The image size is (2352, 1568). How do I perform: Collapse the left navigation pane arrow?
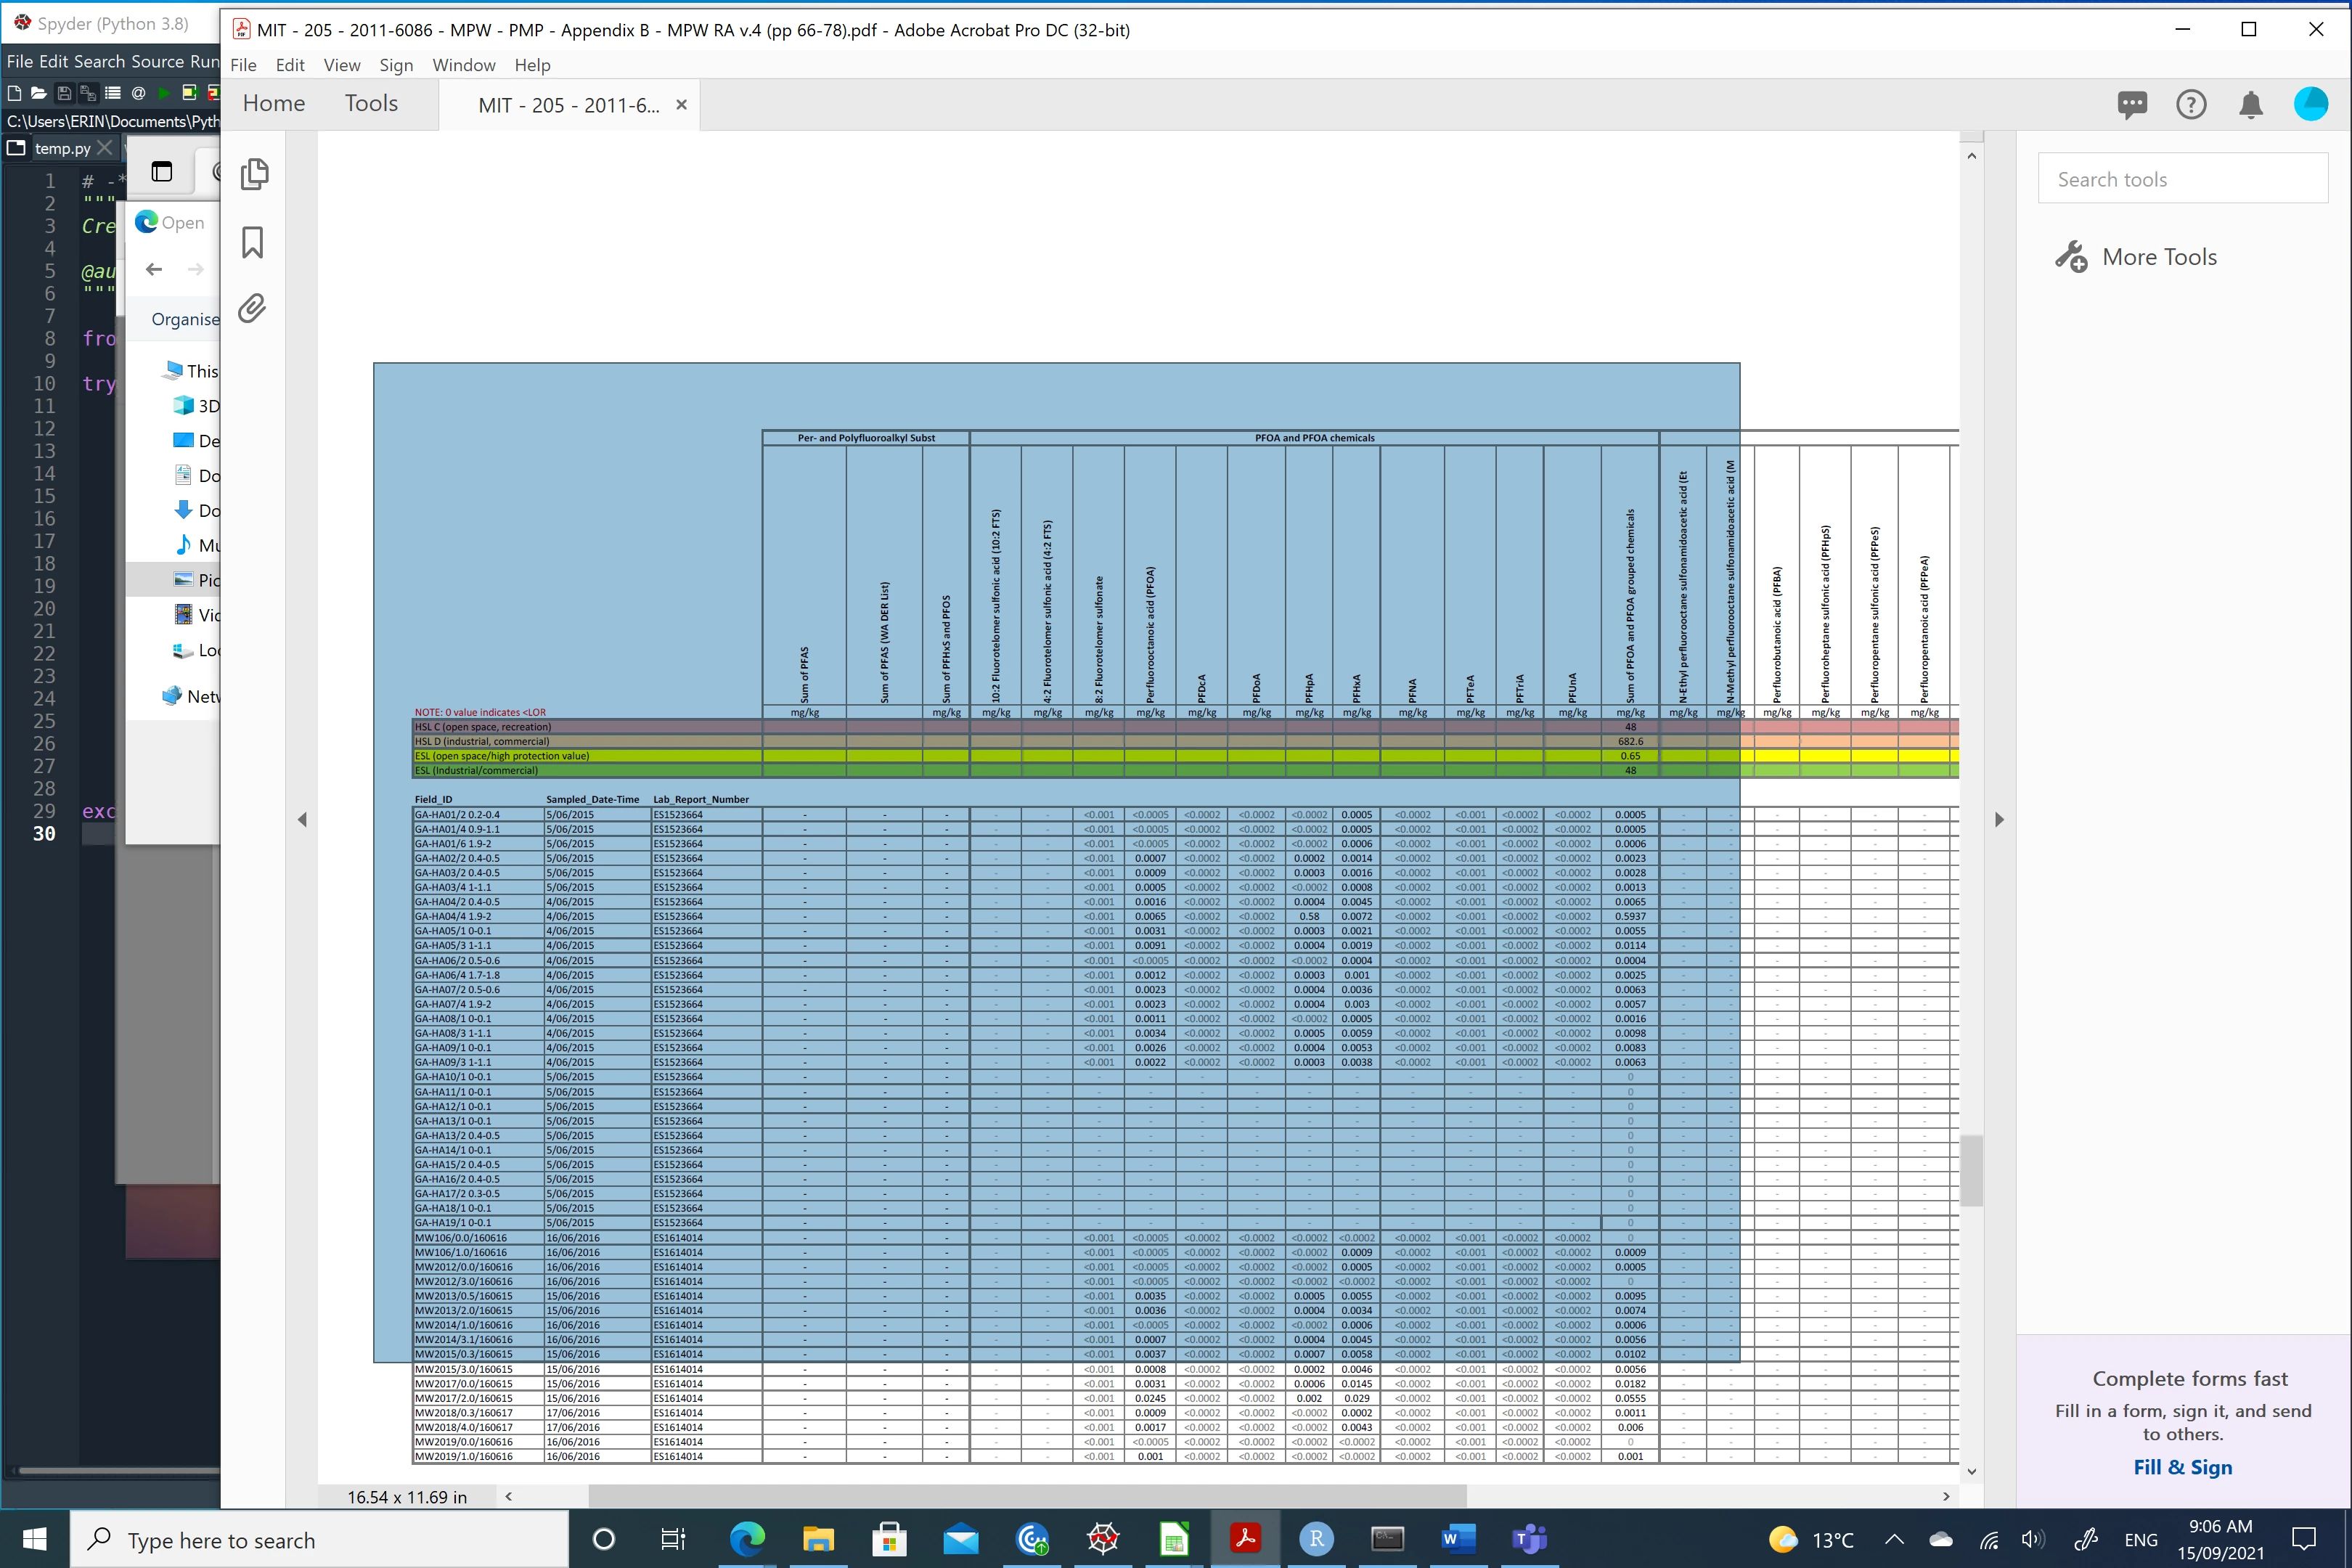point(302,820)
